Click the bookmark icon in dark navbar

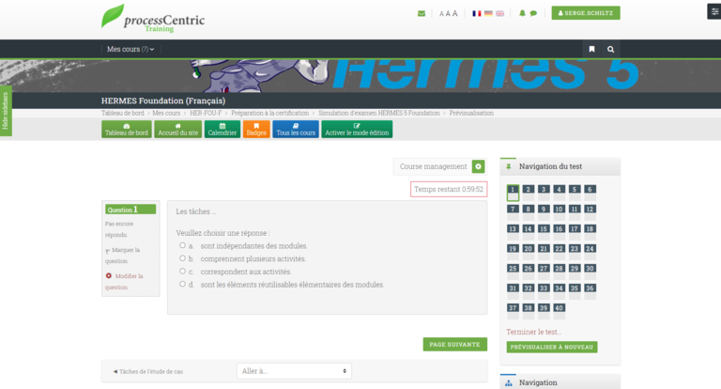[591, 49]
